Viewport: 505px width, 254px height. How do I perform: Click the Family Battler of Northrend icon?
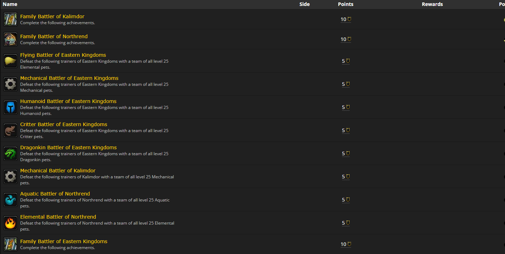coord(11,39)
